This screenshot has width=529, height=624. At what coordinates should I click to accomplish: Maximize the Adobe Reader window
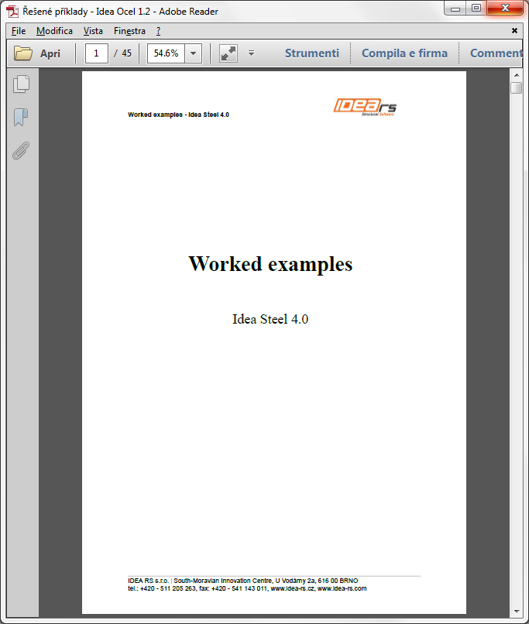click(x=476, y=9)
